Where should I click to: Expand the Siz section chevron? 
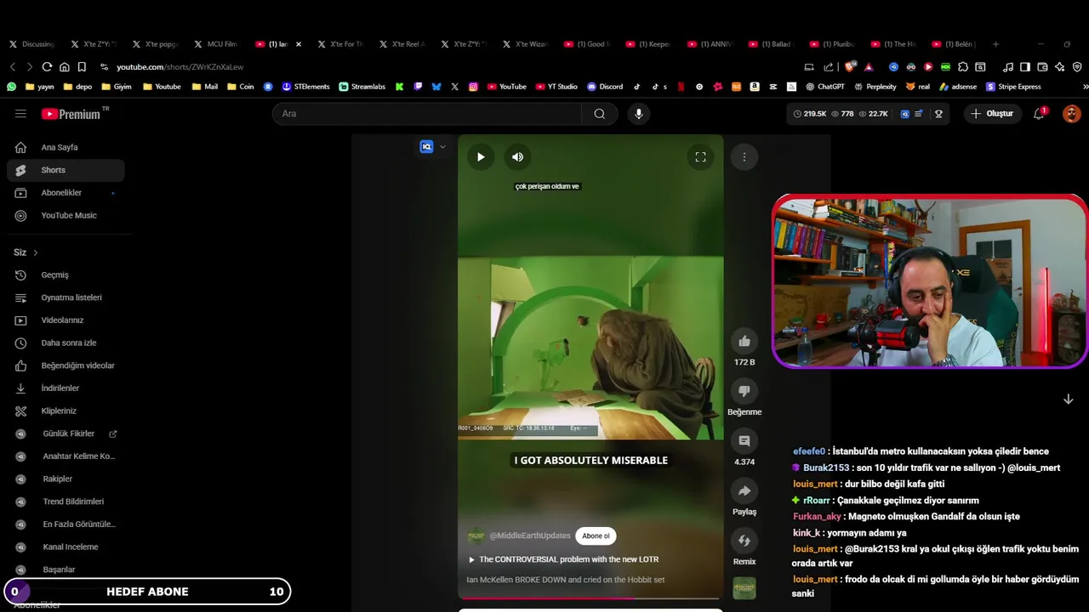[36, 252]
